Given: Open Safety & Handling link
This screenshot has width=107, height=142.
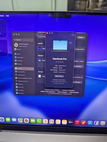Looking at the screenshot, I should point(74,92).
